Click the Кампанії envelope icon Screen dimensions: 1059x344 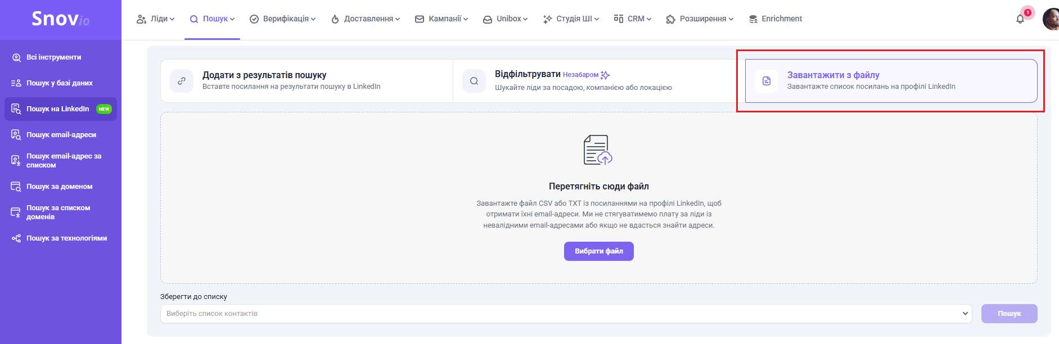click(420, 19)
